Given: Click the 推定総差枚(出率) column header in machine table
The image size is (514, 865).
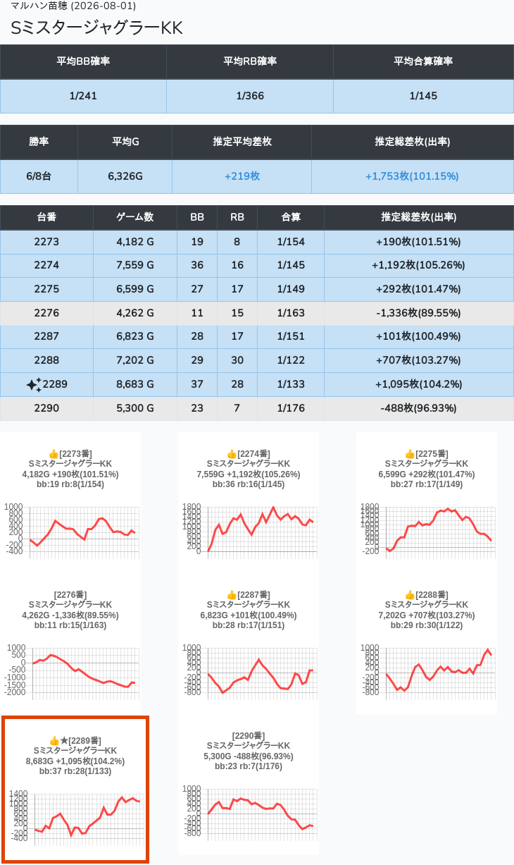Looking at the screenshot, I should click(x=419, y=217).
